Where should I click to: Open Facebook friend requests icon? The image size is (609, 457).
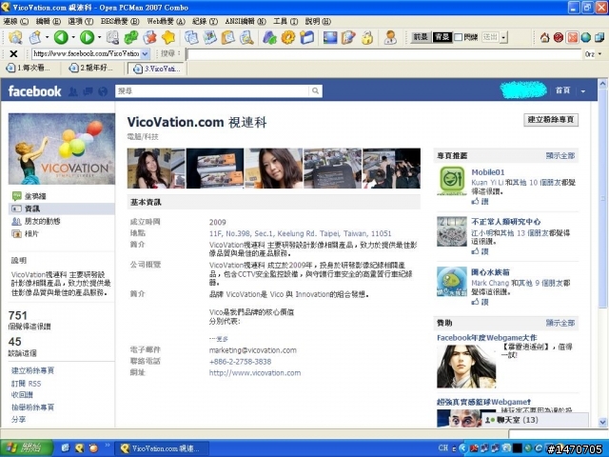[72, 91]
